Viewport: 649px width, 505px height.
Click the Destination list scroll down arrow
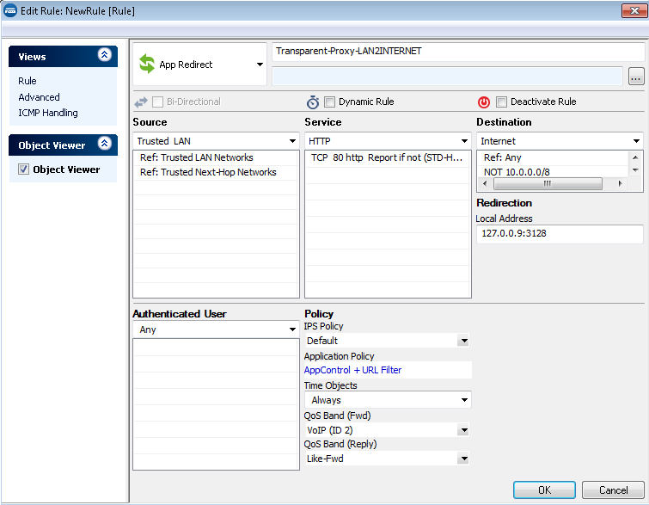coord(635,170)
